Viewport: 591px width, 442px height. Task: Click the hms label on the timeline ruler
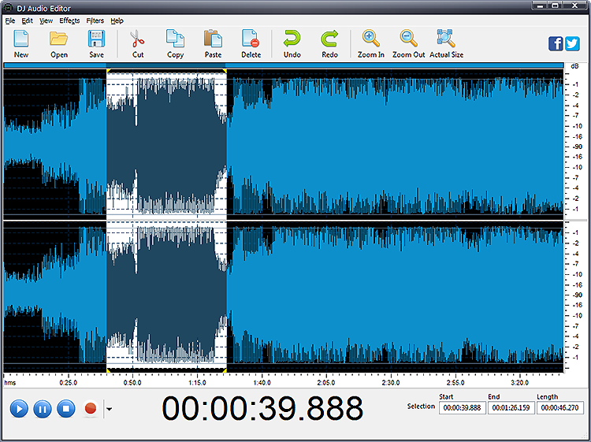coord(9,382)
